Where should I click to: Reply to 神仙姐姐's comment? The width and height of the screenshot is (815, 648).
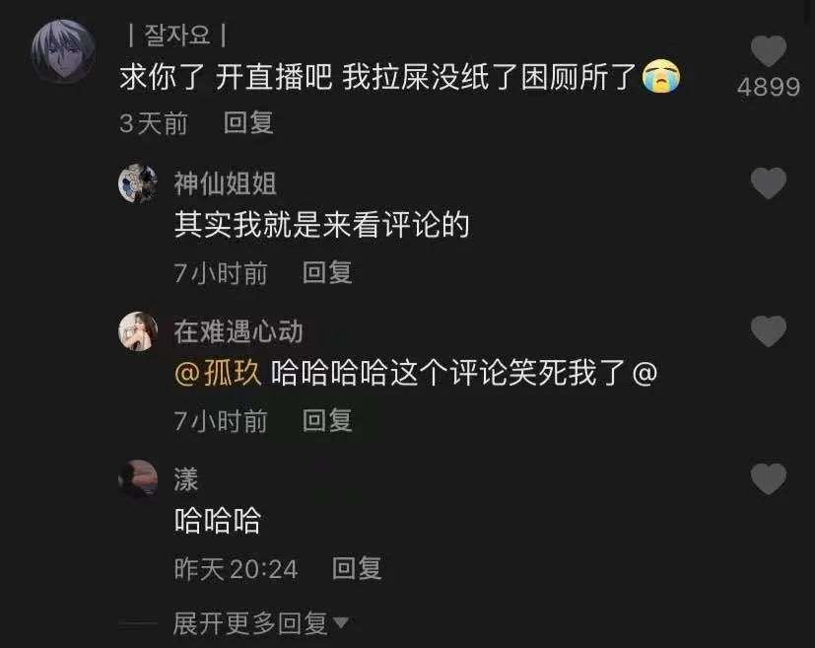(x=327, y=272)
